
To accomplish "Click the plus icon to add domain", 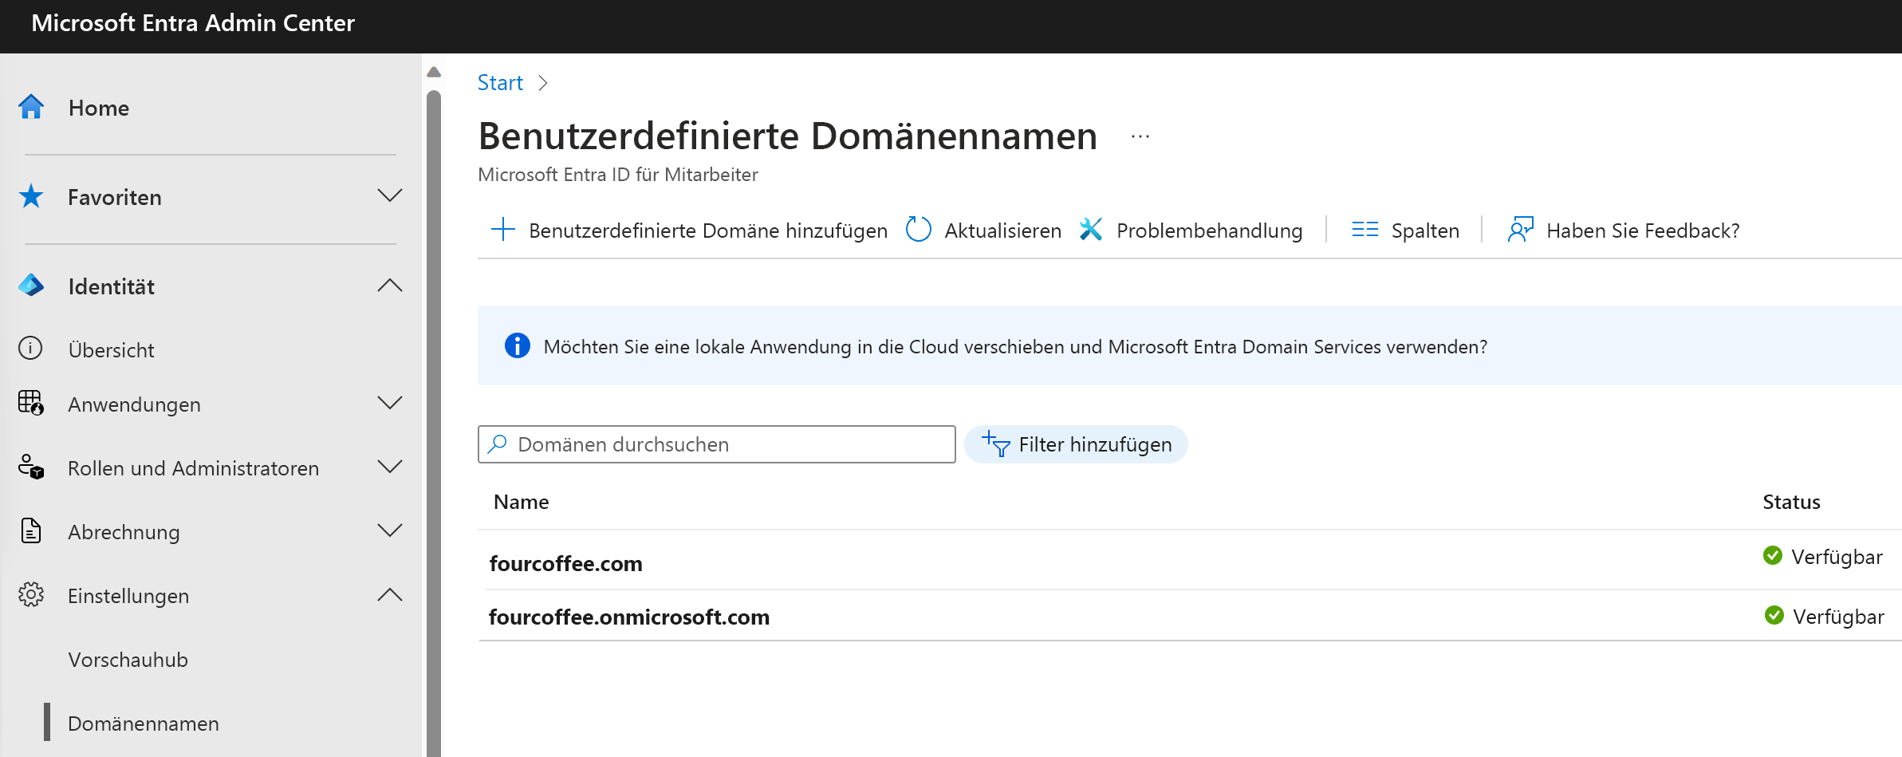I will (503, 230).
